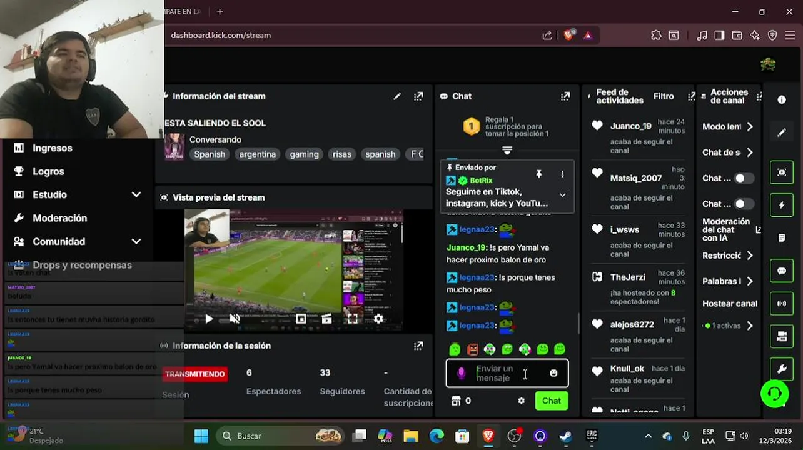Open the Windows Start menu

[201, 436]
